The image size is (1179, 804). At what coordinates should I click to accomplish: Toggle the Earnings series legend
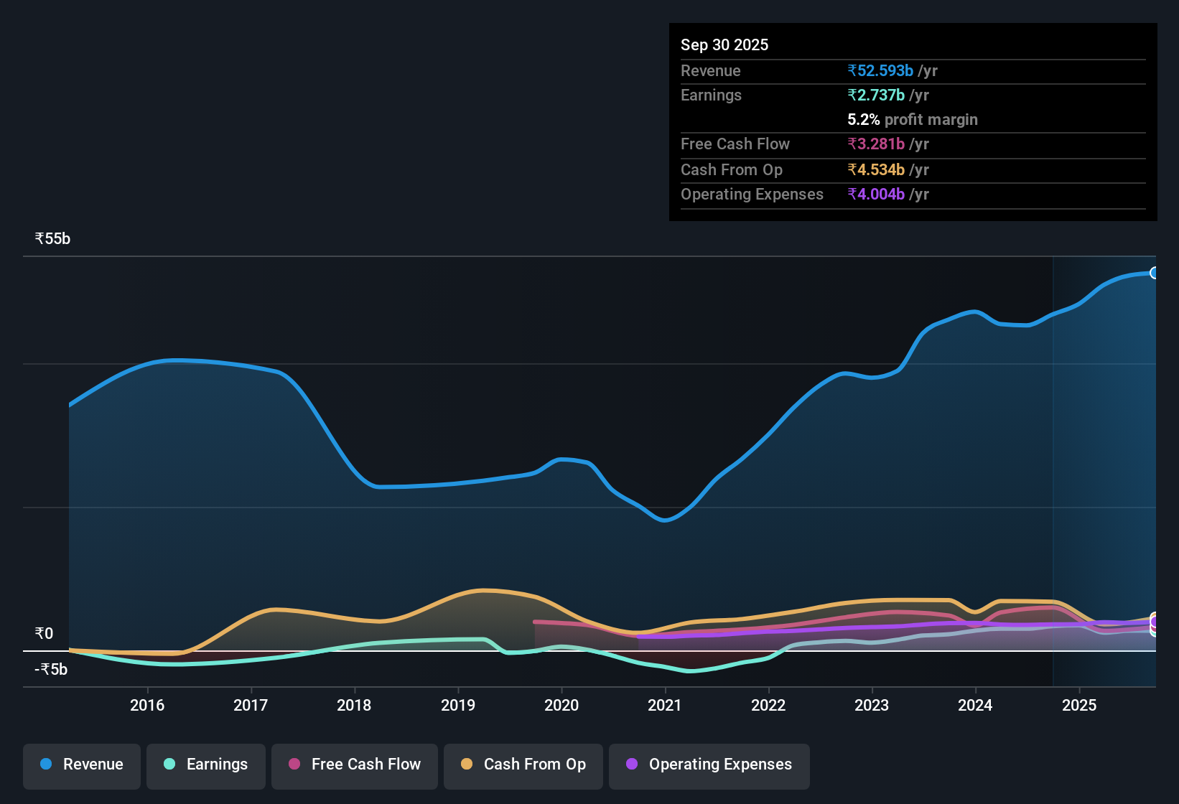(206, 766)
